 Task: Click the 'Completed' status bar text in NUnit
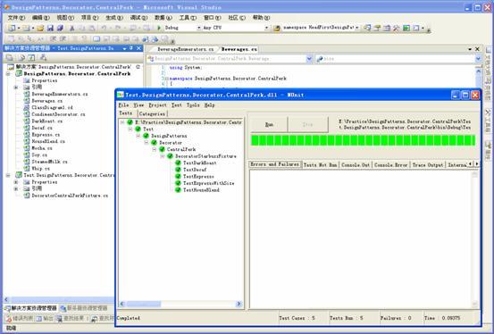coord(129,318)
